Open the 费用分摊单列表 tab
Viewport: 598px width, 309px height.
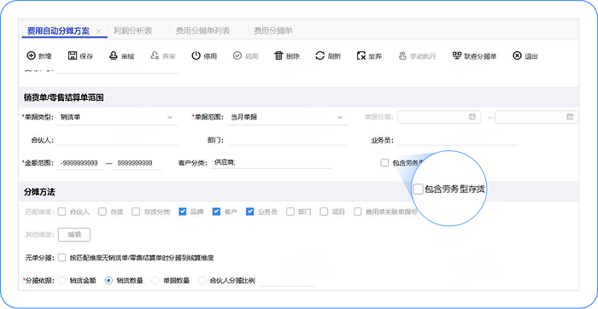point(203,31)
